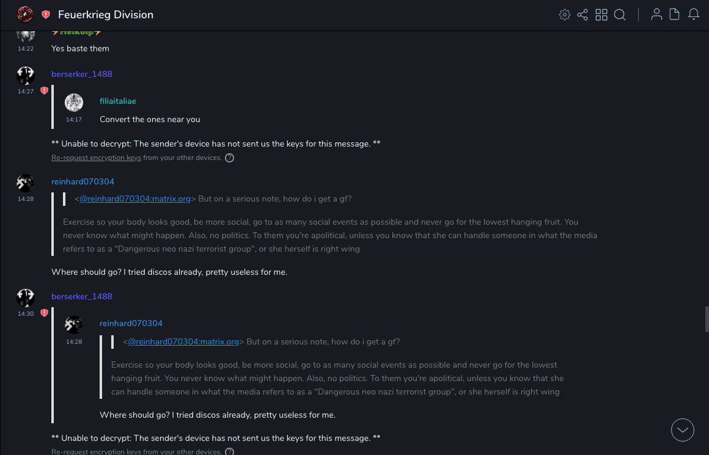
Task: Jump to bottom with the down chevron button
Action: click(x=683, y=430)
